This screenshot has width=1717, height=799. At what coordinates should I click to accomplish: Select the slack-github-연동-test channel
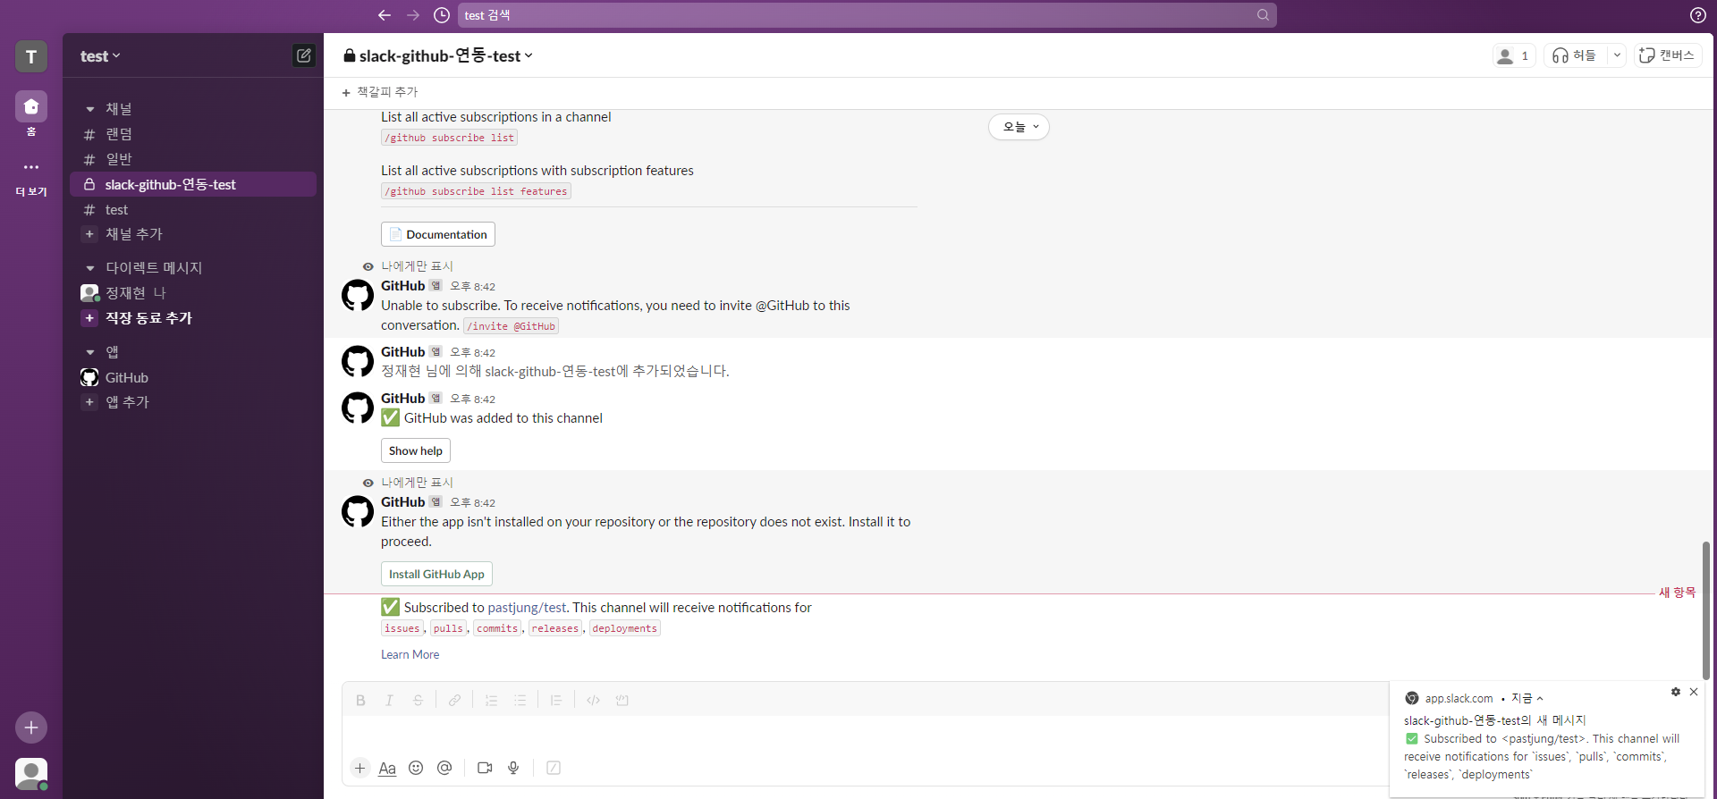(x=193, y=184)
